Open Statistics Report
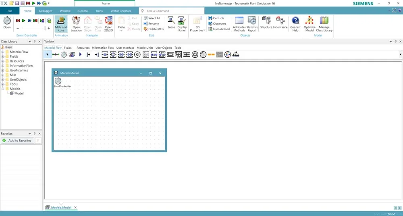 252,24
